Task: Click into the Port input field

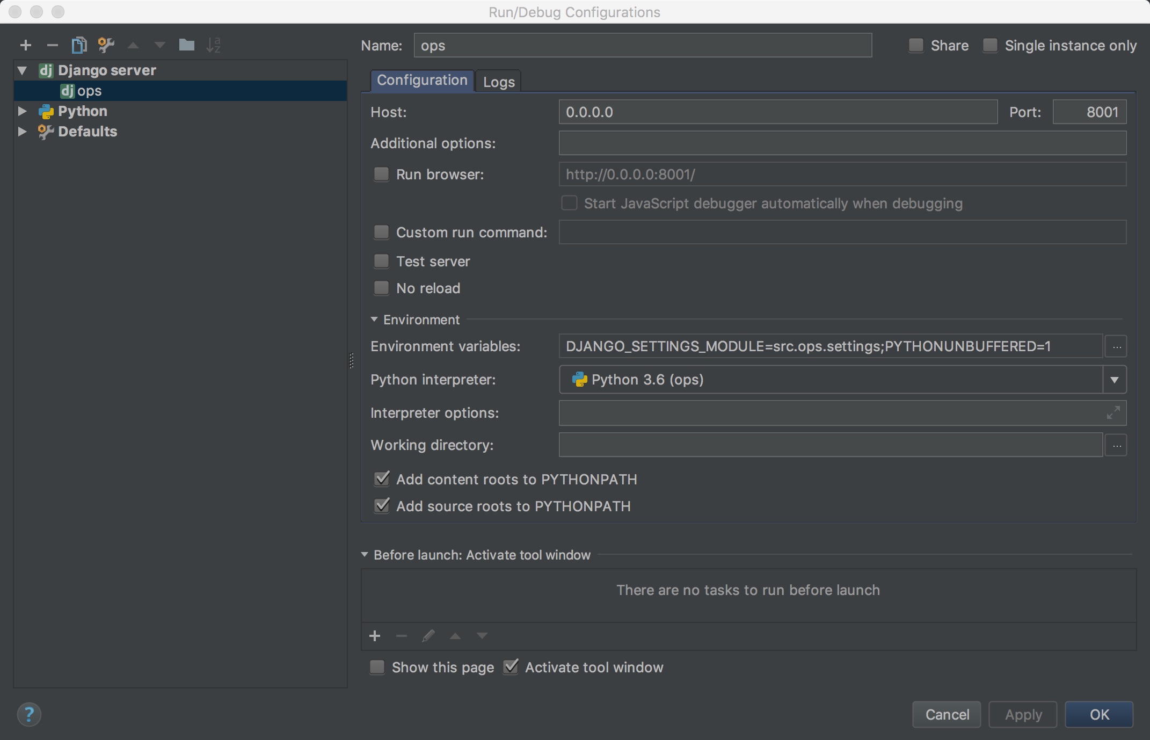Action: click(x=1089, y=112)
